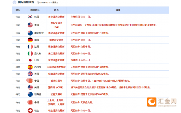Image resolution: width=181 pixels, height=113 pixels.
Task: Click the New Zealand flag icon
Action: tap(30, 94)
